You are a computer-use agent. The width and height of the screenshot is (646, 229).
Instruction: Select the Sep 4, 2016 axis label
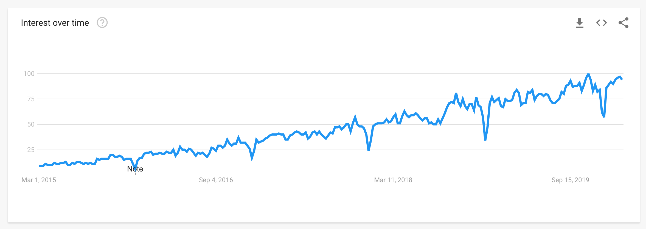click(x=216, y=180)
